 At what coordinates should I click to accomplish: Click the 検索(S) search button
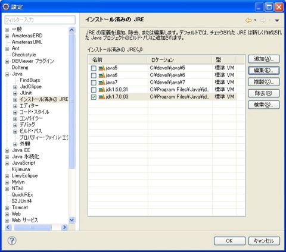point(263,105)
